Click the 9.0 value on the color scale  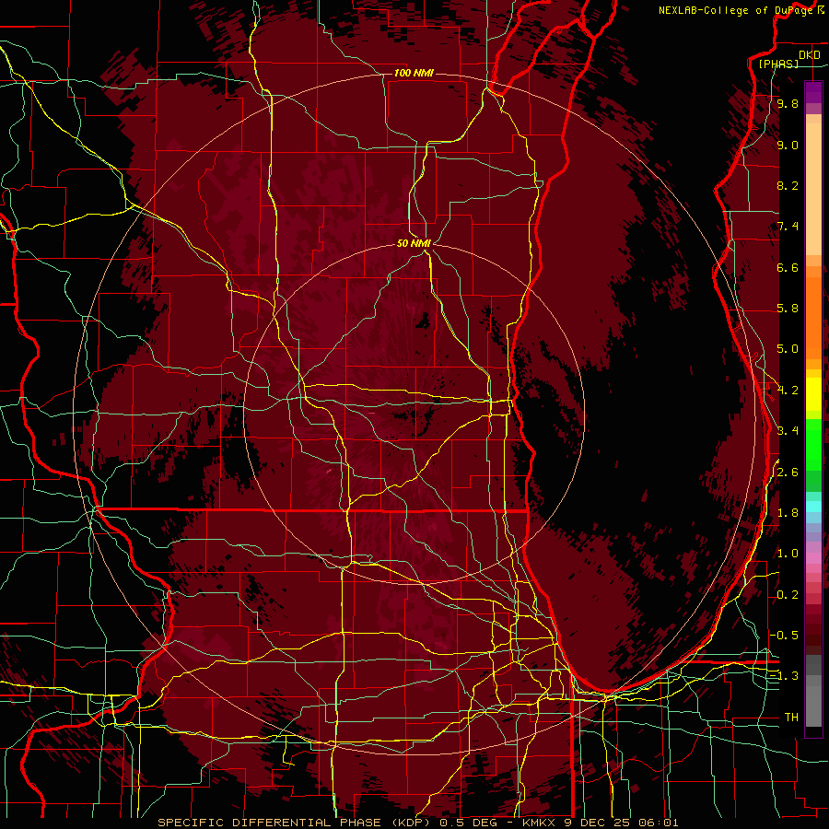[x=788, y=145]
